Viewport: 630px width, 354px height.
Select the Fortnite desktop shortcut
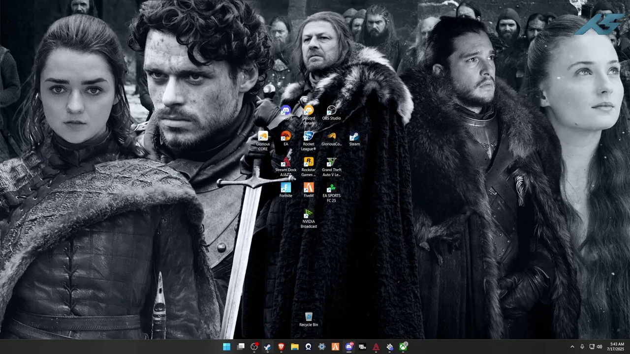[286, 190]
